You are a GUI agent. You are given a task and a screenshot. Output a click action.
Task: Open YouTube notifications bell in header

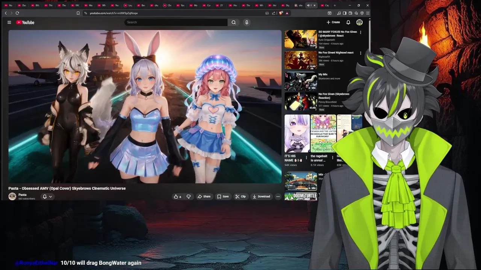(348, 22)
